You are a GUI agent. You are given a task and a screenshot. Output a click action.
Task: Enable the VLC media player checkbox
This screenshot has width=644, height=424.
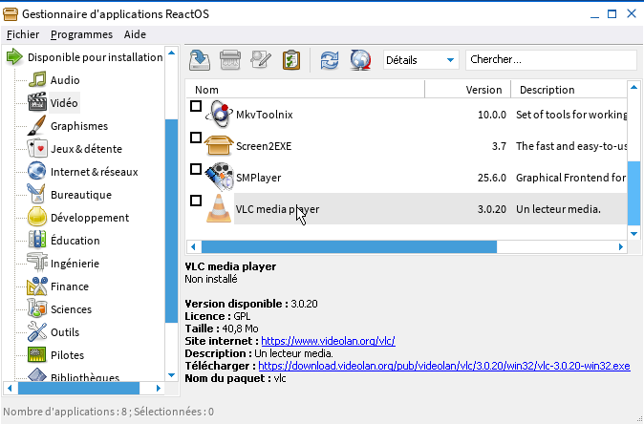[196, 201]
